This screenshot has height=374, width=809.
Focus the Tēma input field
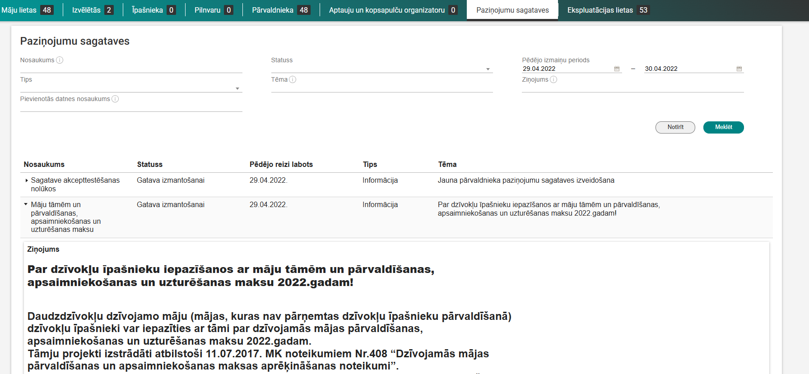pos(382,88)
